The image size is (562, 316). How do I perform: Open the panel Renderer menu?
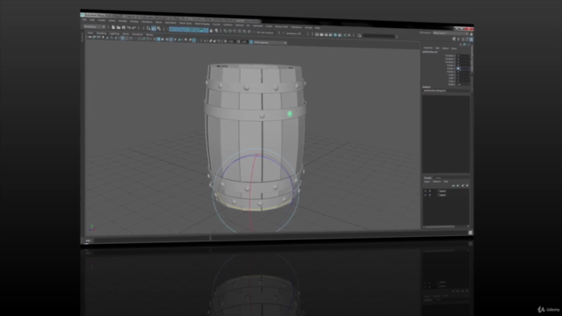(137, 34)
